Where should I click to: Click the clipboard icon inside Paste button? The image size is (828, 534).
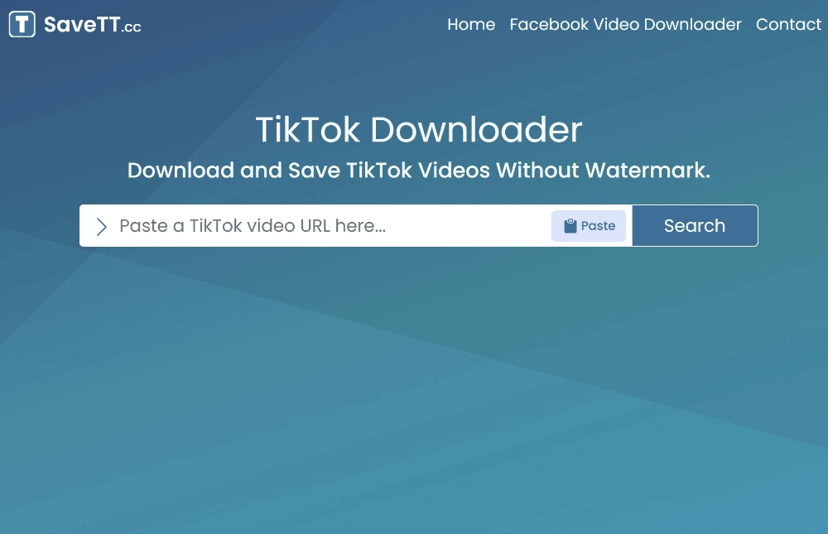(x=570, y=226)
